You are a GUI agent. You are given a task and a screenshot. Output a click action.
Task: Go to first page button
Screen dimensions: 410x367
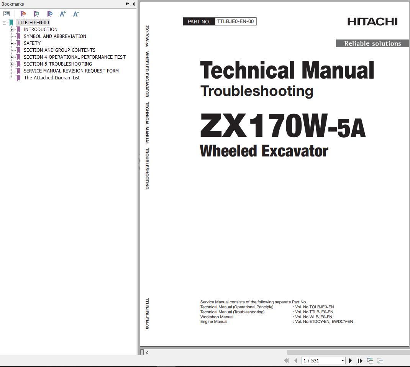tap(286, 361)
